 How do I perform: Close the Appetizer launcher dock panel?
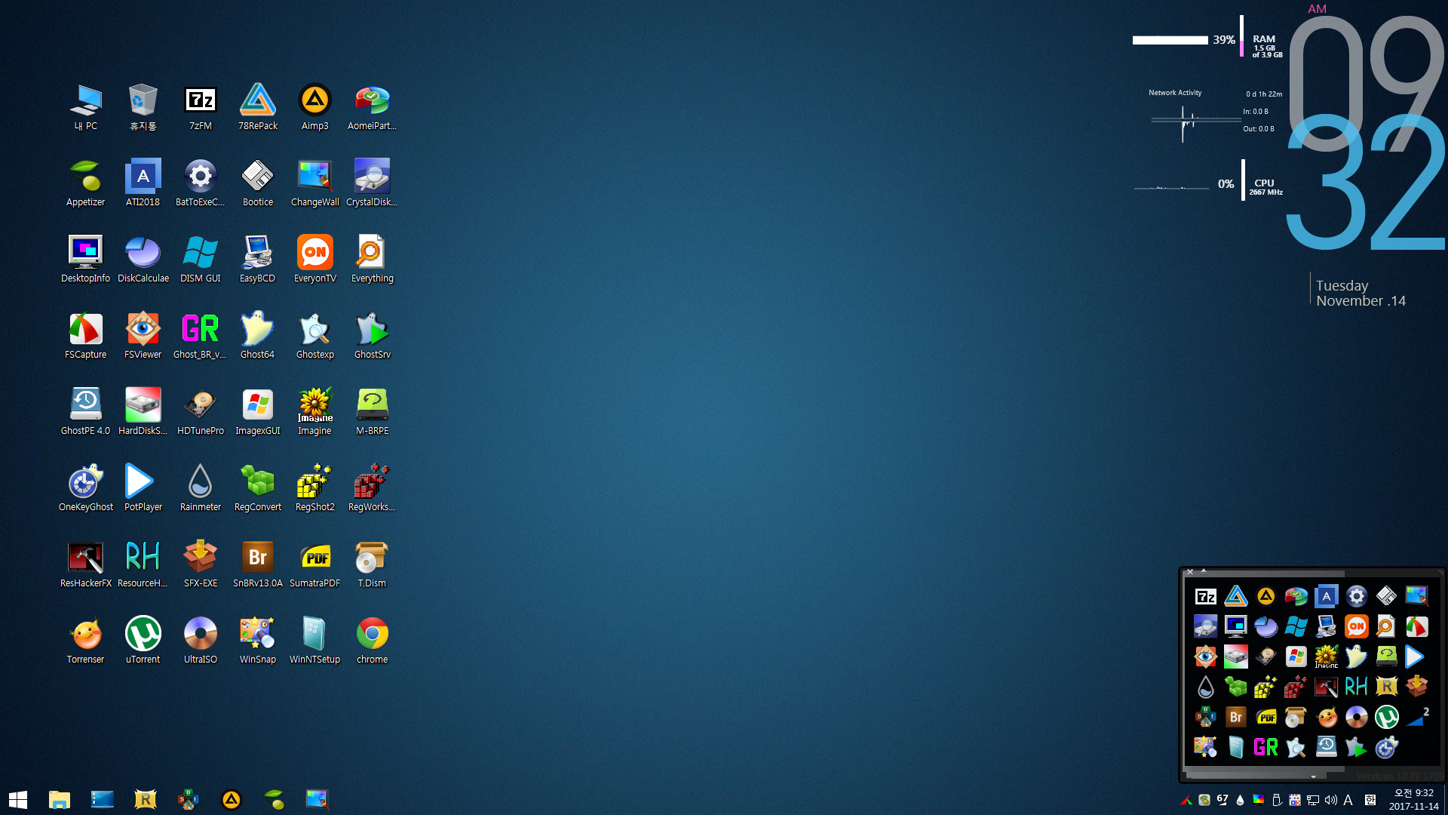1190,572
